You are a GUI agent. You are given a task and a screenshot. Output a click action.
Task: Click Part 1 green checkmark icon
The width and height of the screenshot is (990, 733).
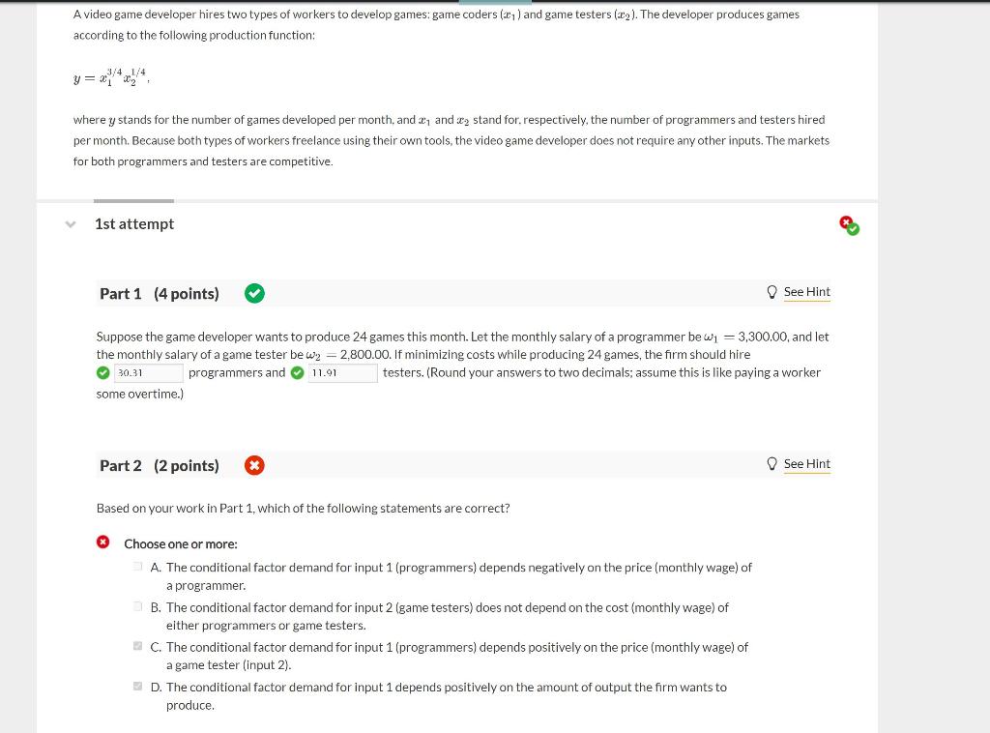click(254, 294)
